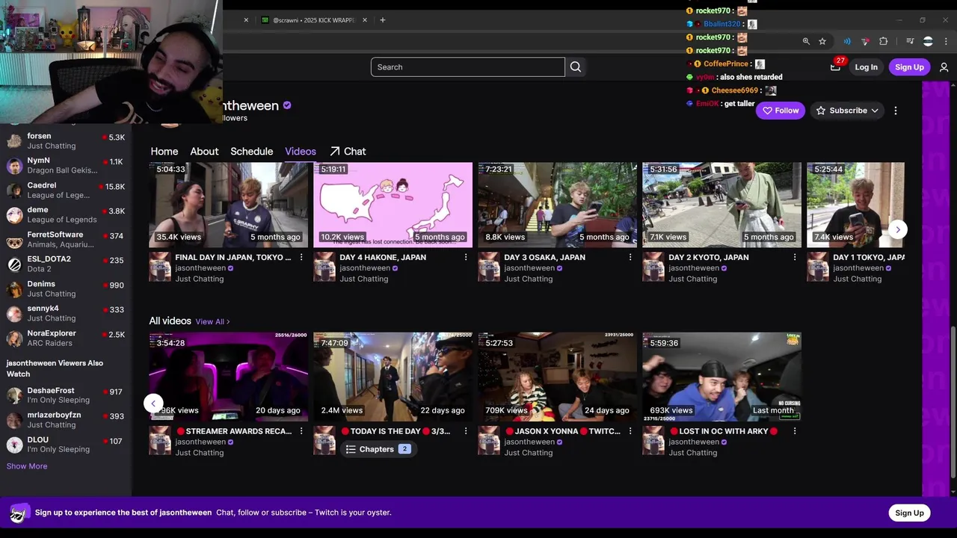Viewport: 957px width, 538px height.
Task: Switch to the 2025 KICK WRAPPED browser tab
Action: coord(314,20)
